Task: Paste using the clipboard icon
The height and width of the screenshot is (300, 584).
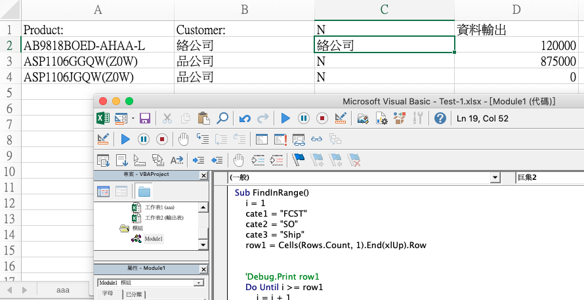Action: [x=203, y=119]
